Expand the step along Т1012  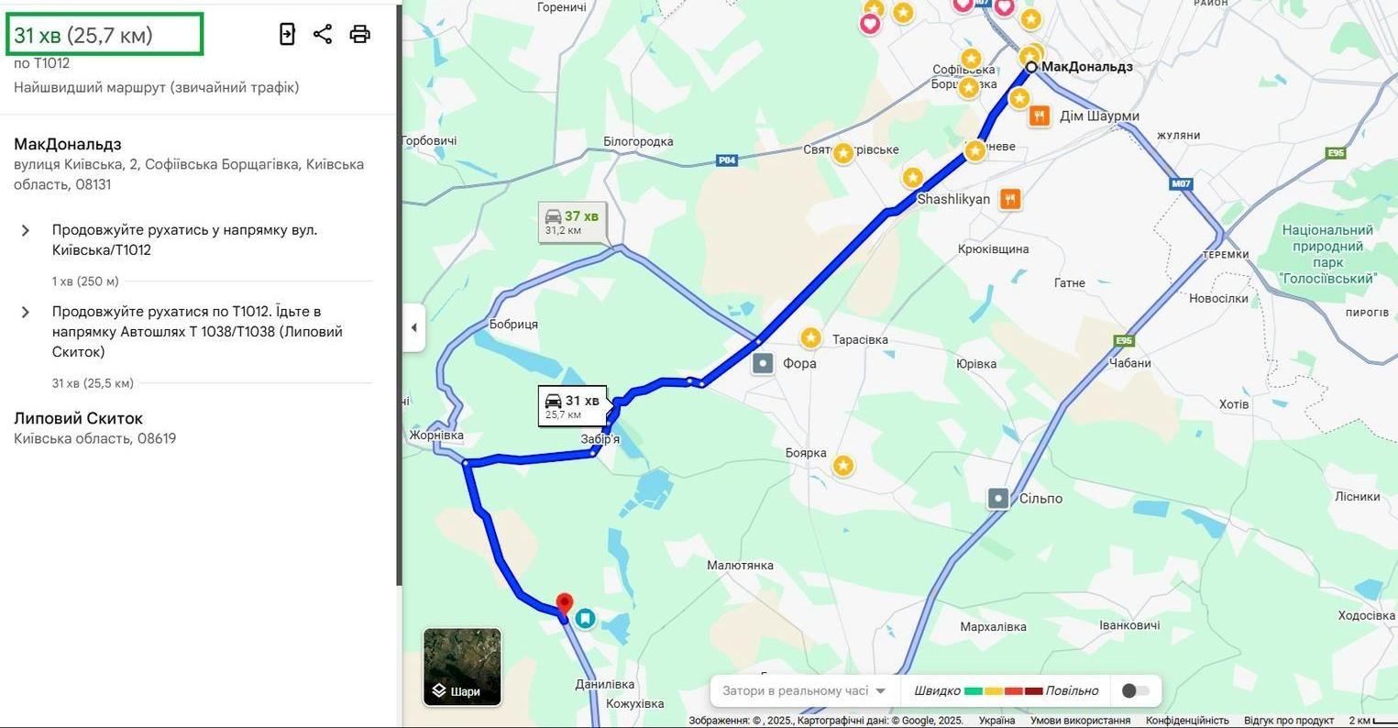click(x=26, y=312)
